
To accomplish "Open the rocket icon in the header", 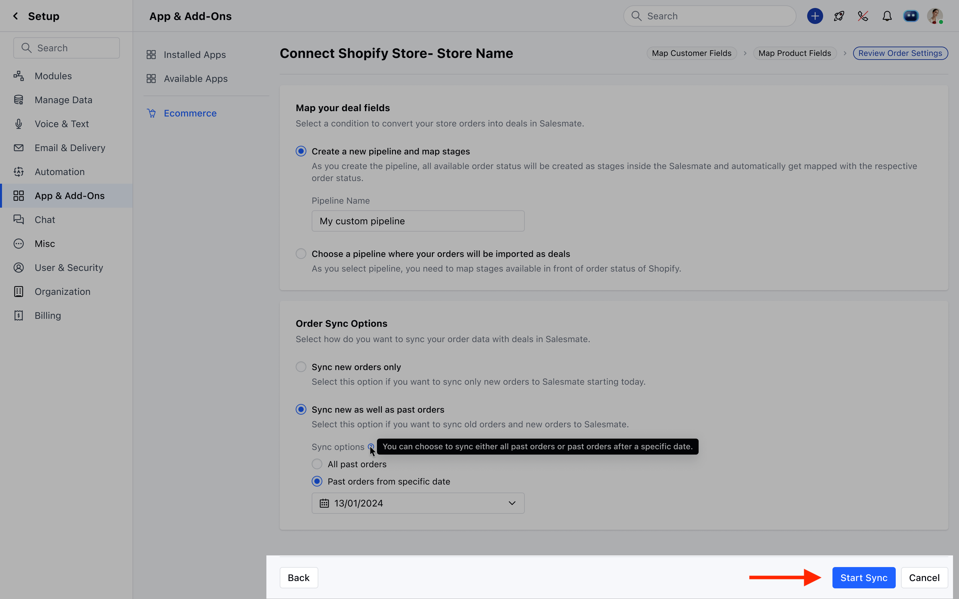I will coord(839,16).
